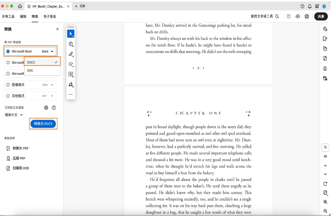Star the HP_Book1_Chapter tab as favorite

[x=29, y=6]
